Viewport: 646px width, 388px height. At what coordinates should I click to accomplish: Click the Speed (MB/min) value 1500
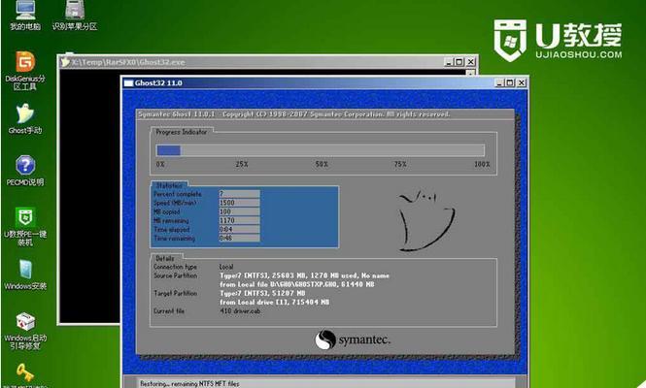(x=239, y=203)
